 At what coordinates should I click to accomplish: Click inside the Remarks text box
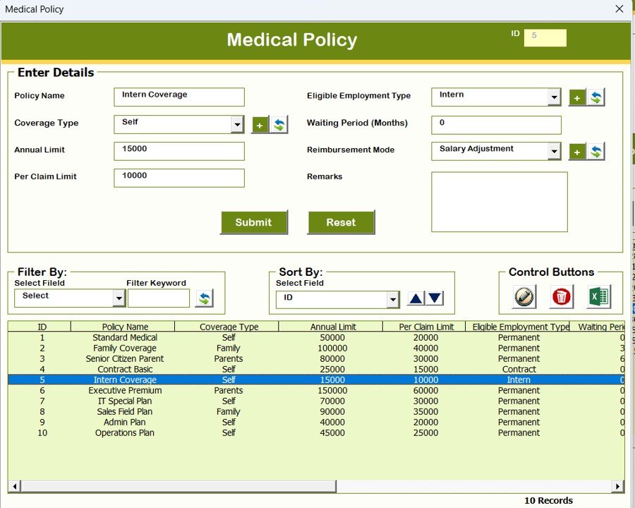click(498, 201)
